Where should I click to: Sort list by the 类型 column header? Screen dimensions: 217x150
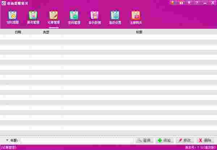pyautogui.click(x=46, y=32)
